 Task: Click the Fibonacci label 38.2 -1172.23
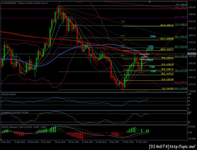[167, 74]
